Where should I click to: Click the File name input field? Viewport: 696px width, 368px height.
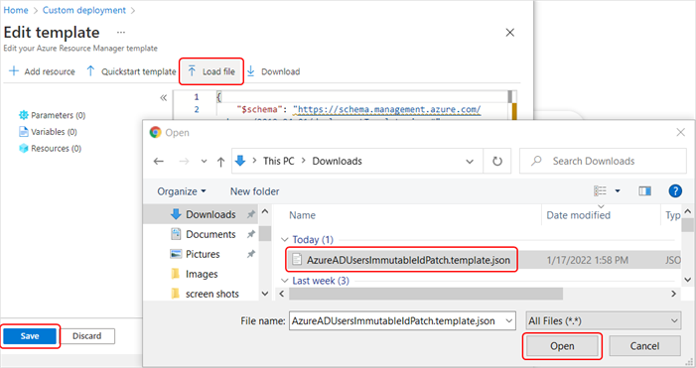click(x=397, y=321)
